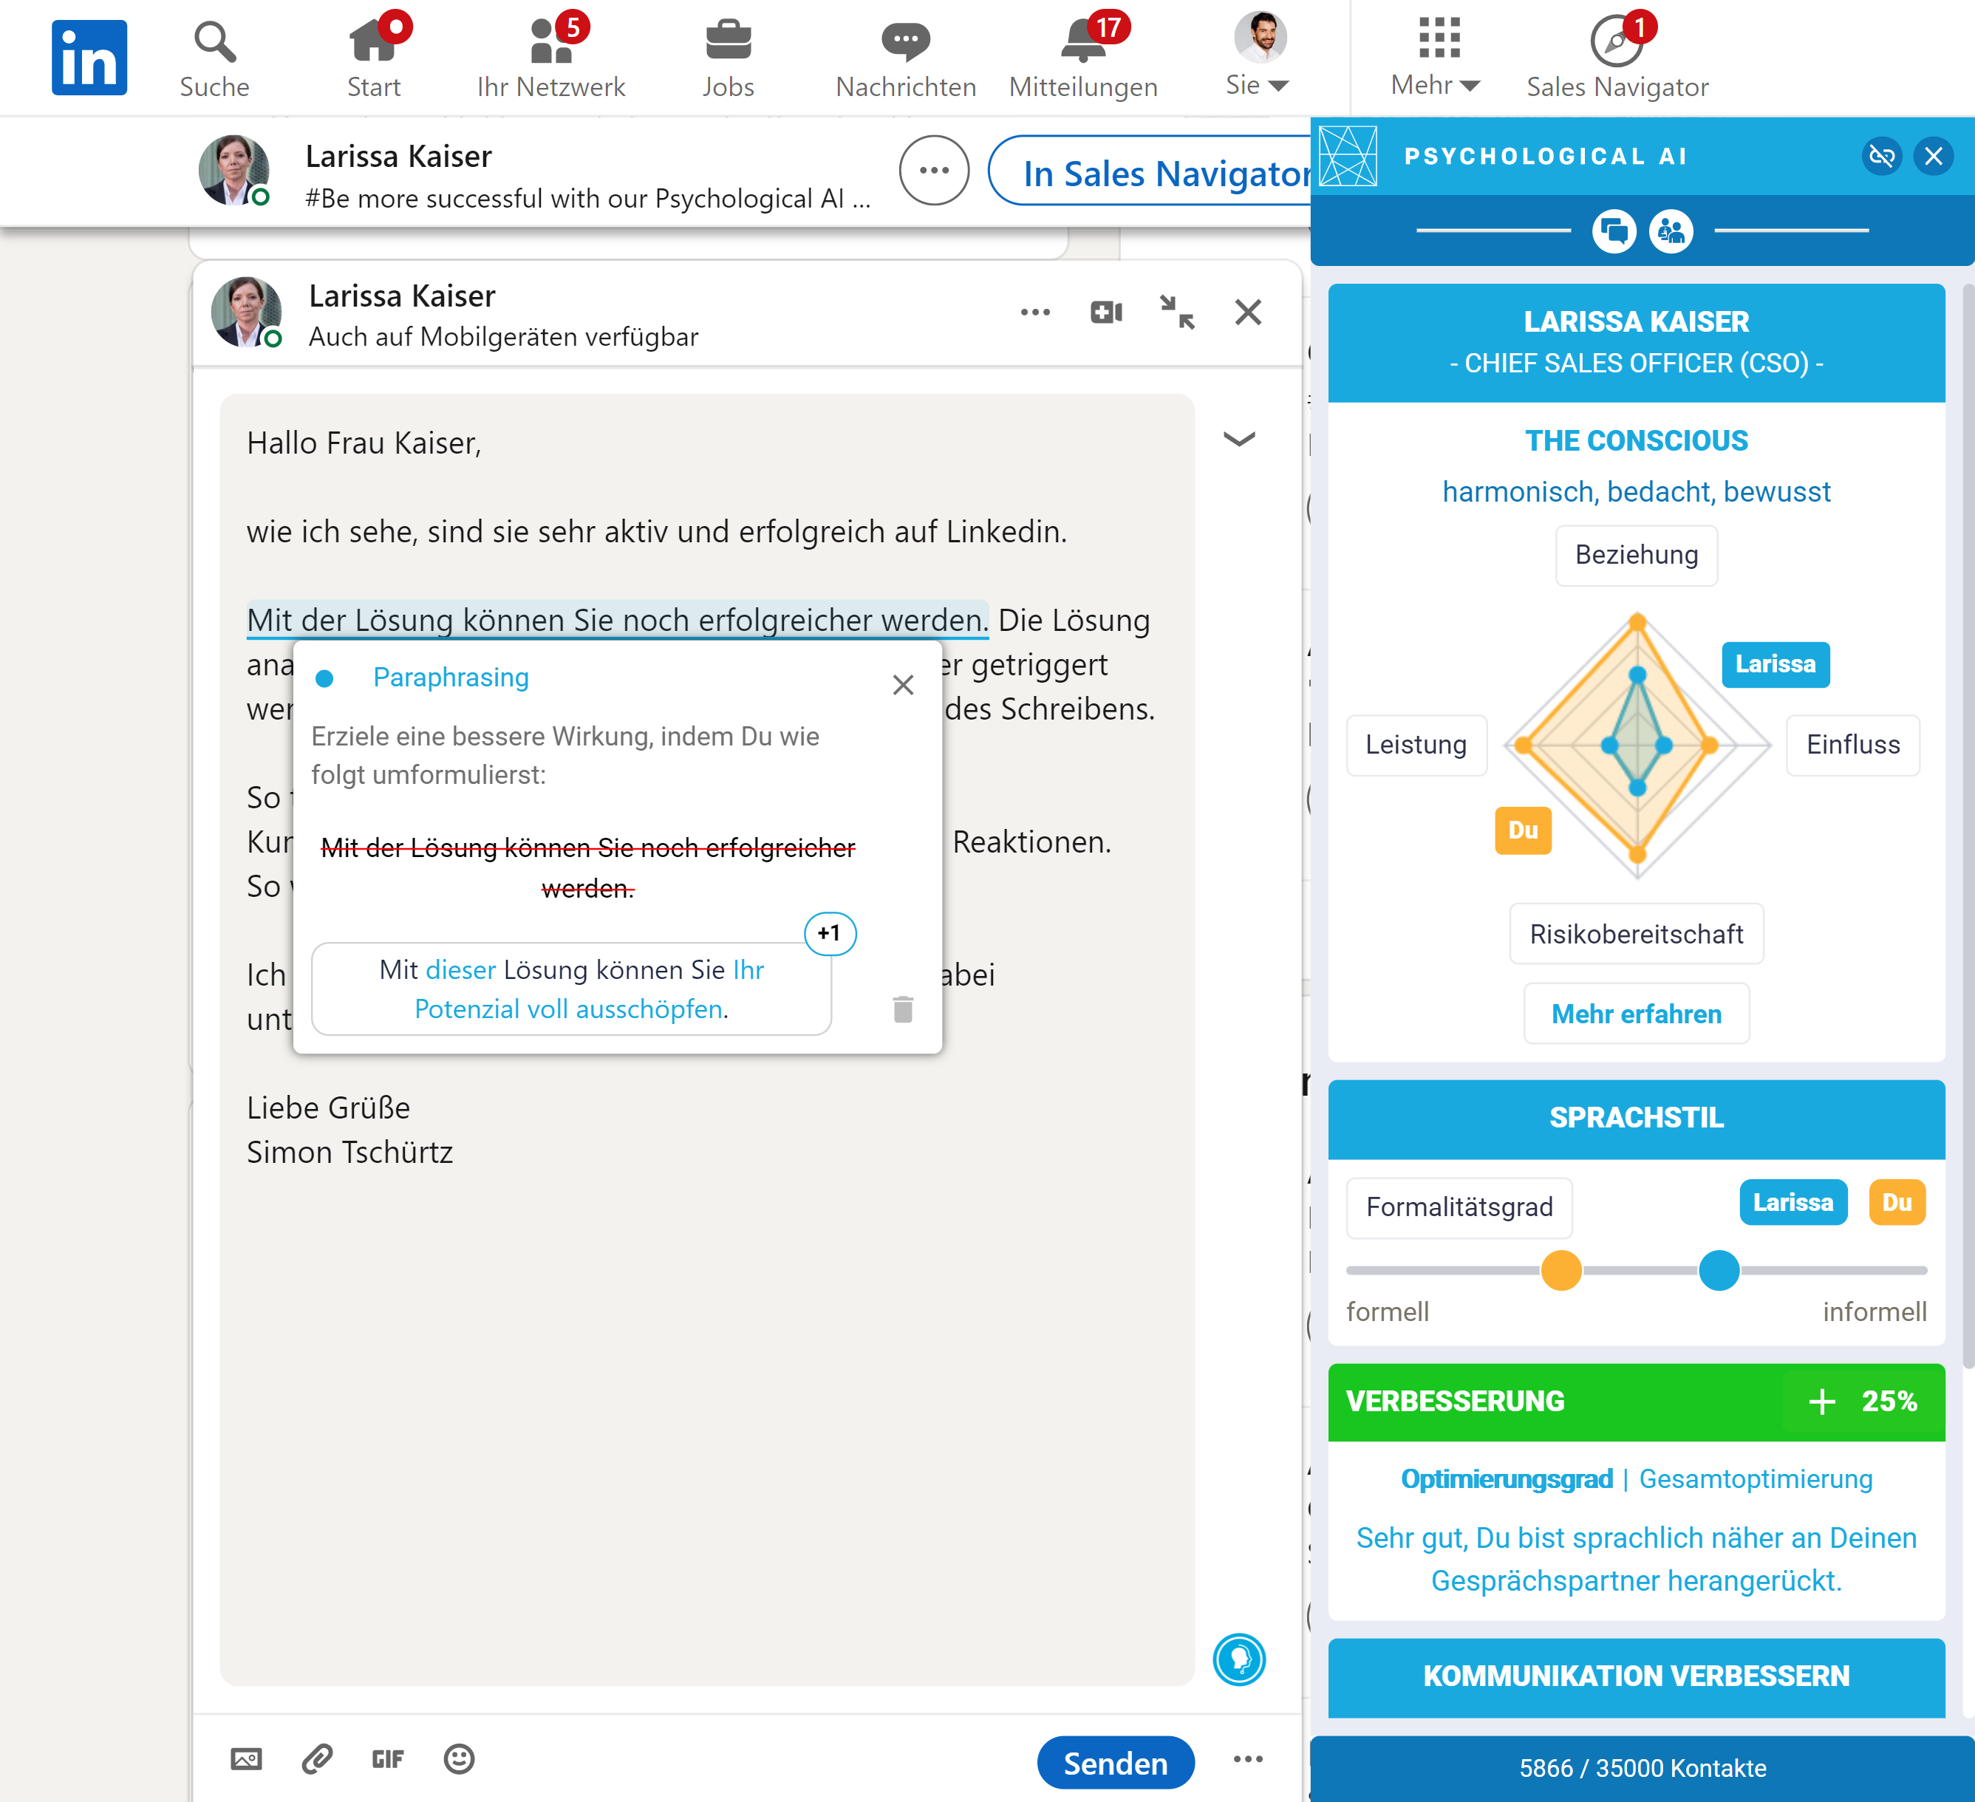Click the blue Larissa slider handle
Screen dimensions: 1975x1802
point(1719,1270)
